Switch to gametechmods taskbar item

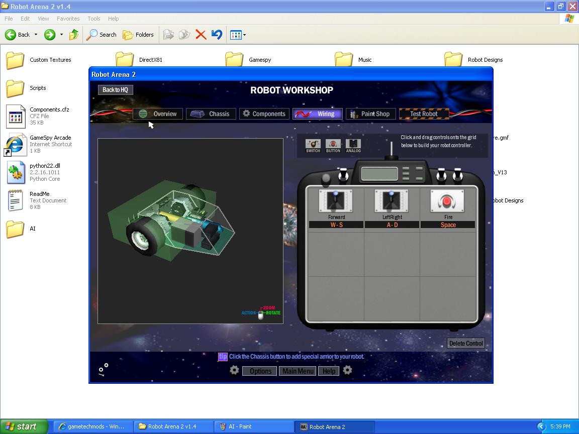pyautogui.click(x=92, y=426)
